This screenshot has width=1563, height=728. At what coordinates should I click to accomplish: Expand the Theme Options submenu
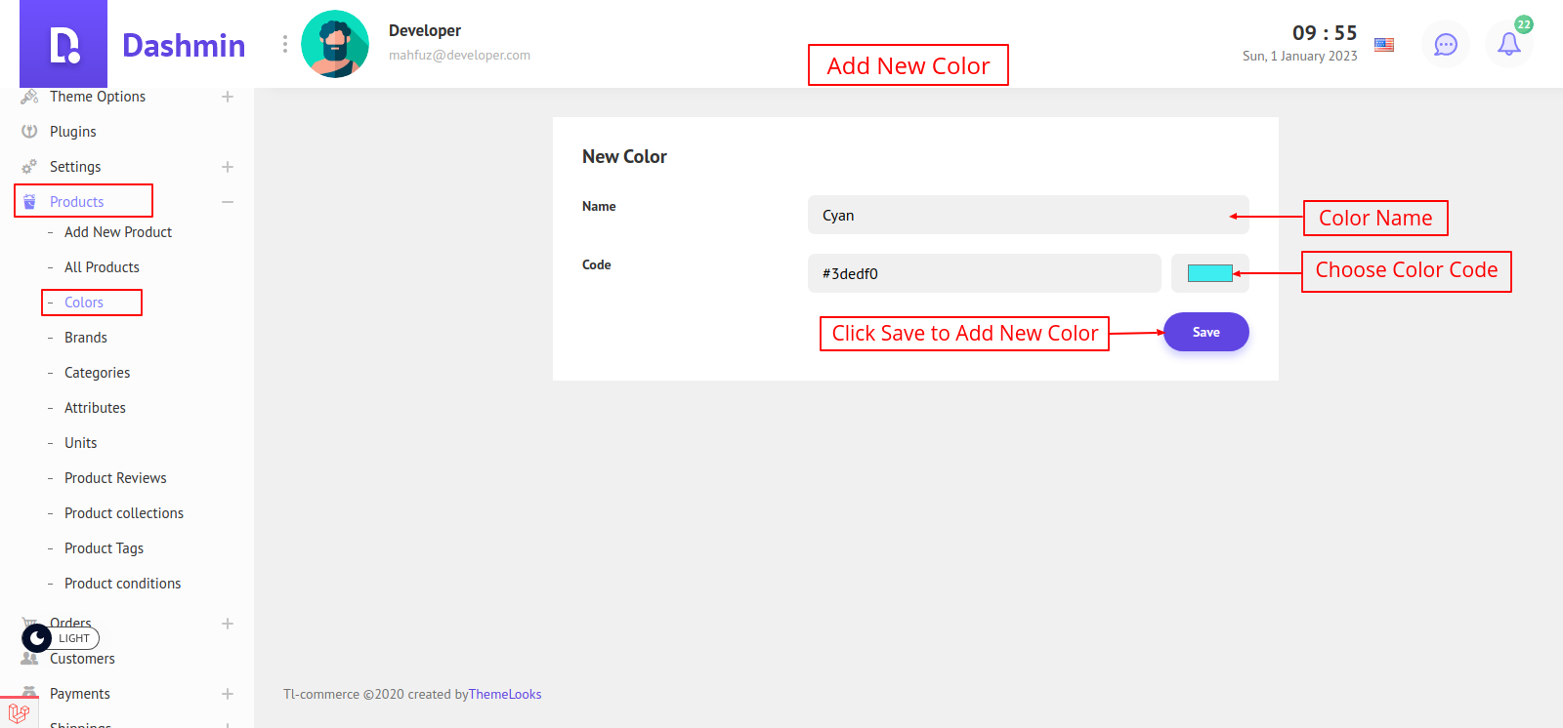(228, 97)
